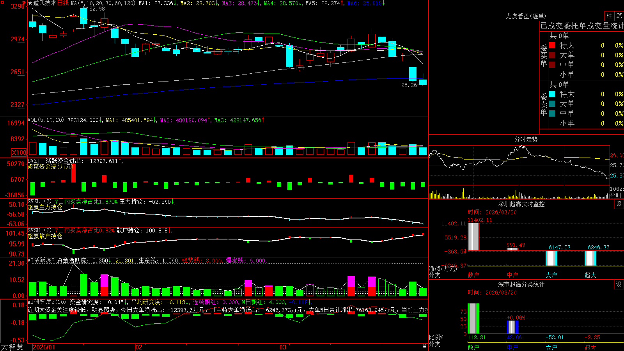Click the 2026/01 date marker on time axis
This screenshot has width=624, height=351.
click(44, 347)
